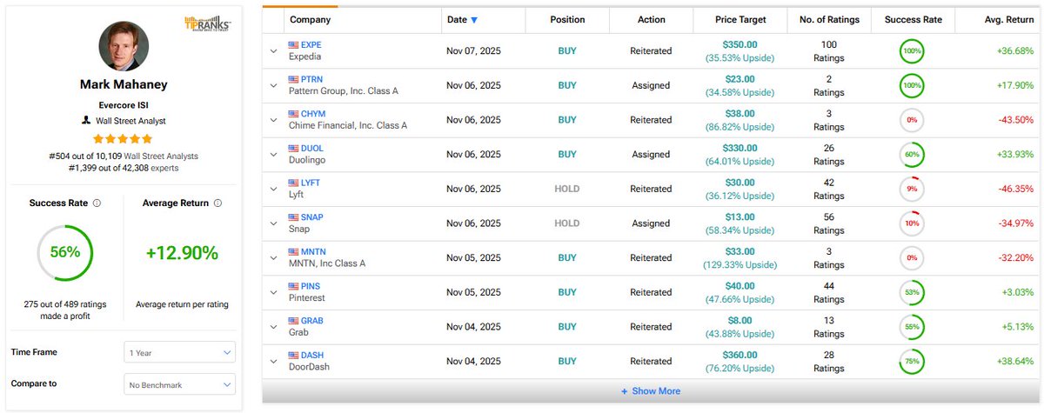Open the Compare to dropdown set to No Benchmark
Screen dimensions: 1044x413
click(179, 384)
